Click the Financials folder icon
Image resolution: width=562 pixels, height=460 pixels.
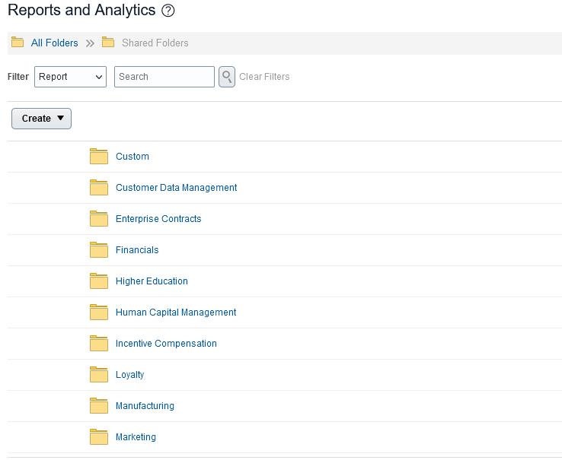coord(99,250)
